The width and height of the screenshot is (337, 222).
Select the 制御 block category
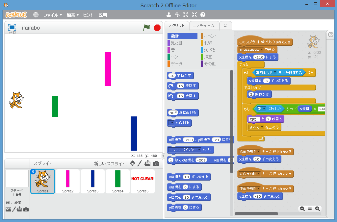pyautogui.click(x=208, y=43)
